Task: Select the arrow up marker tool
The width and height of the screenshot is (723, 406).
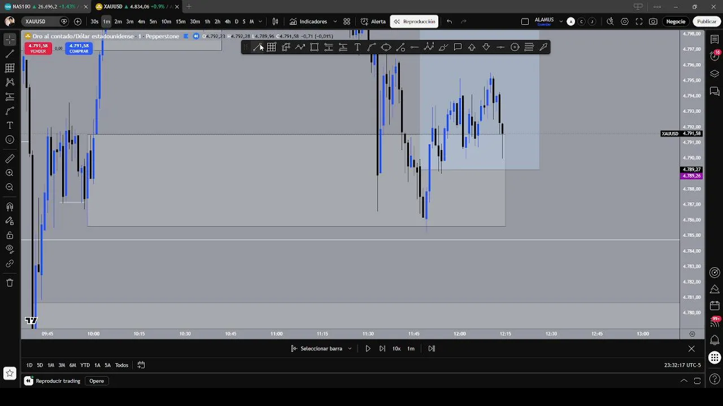Action: [x=472, y=47]
